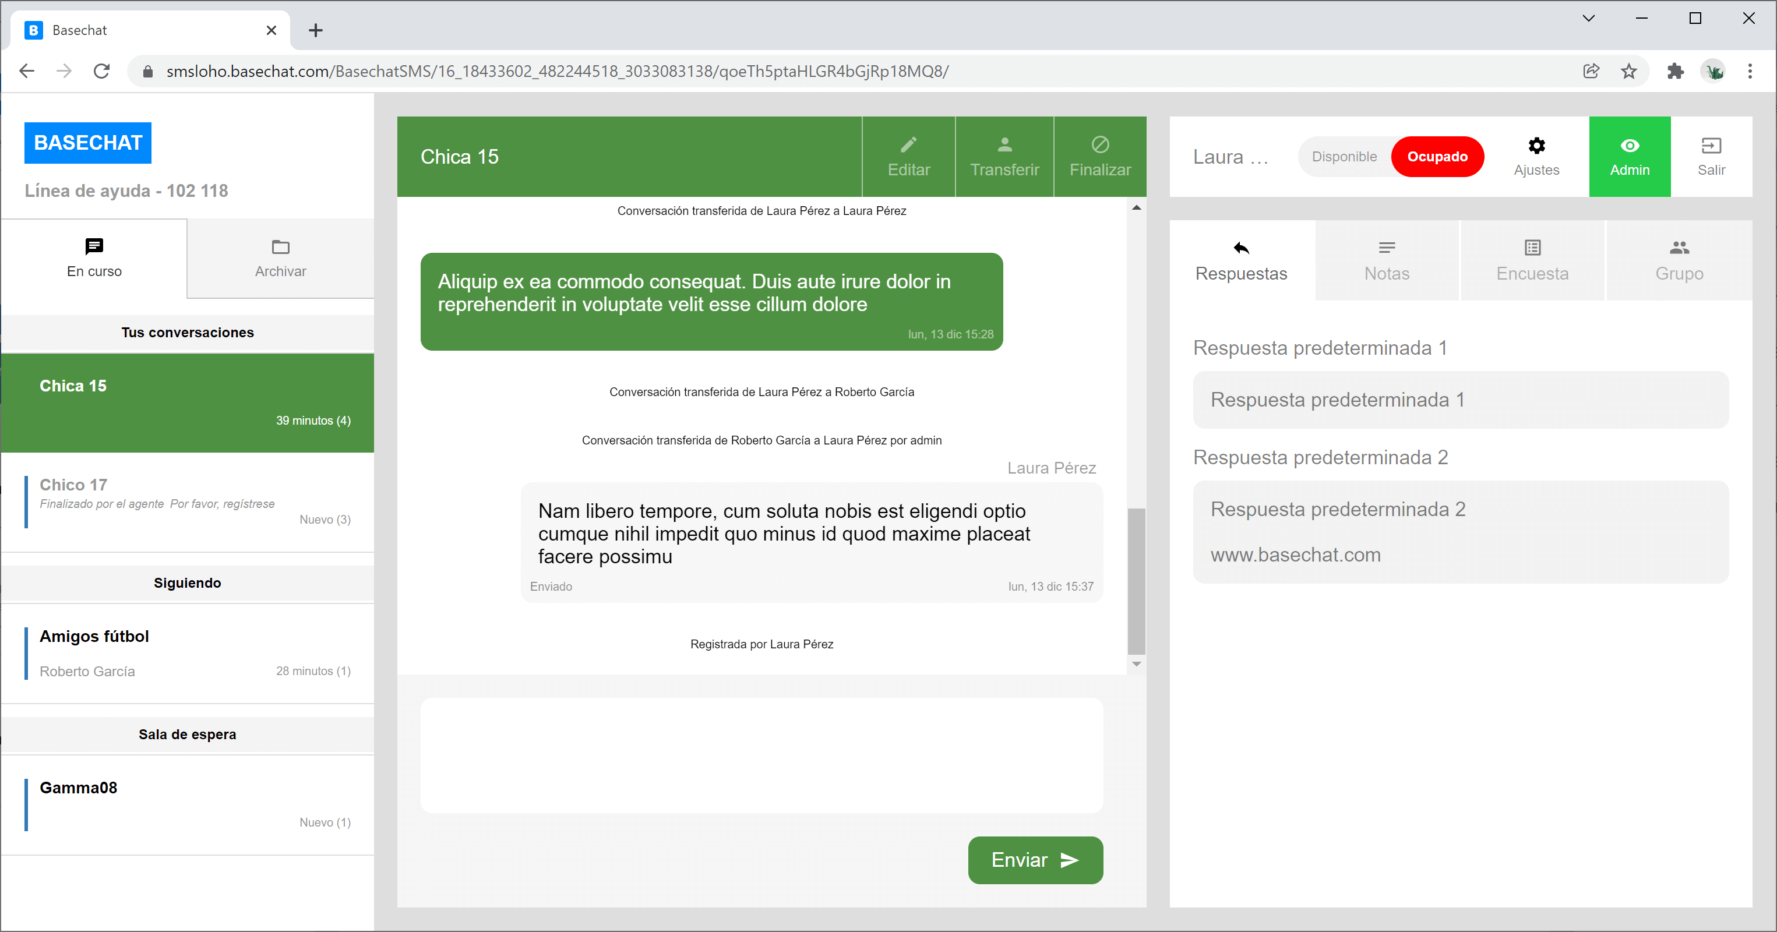Switch to the Notas tab

pos(1386,260)
